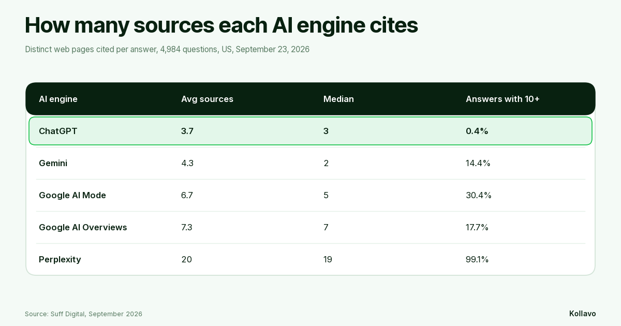Click Gemini's average sources value 4.3

187,163
